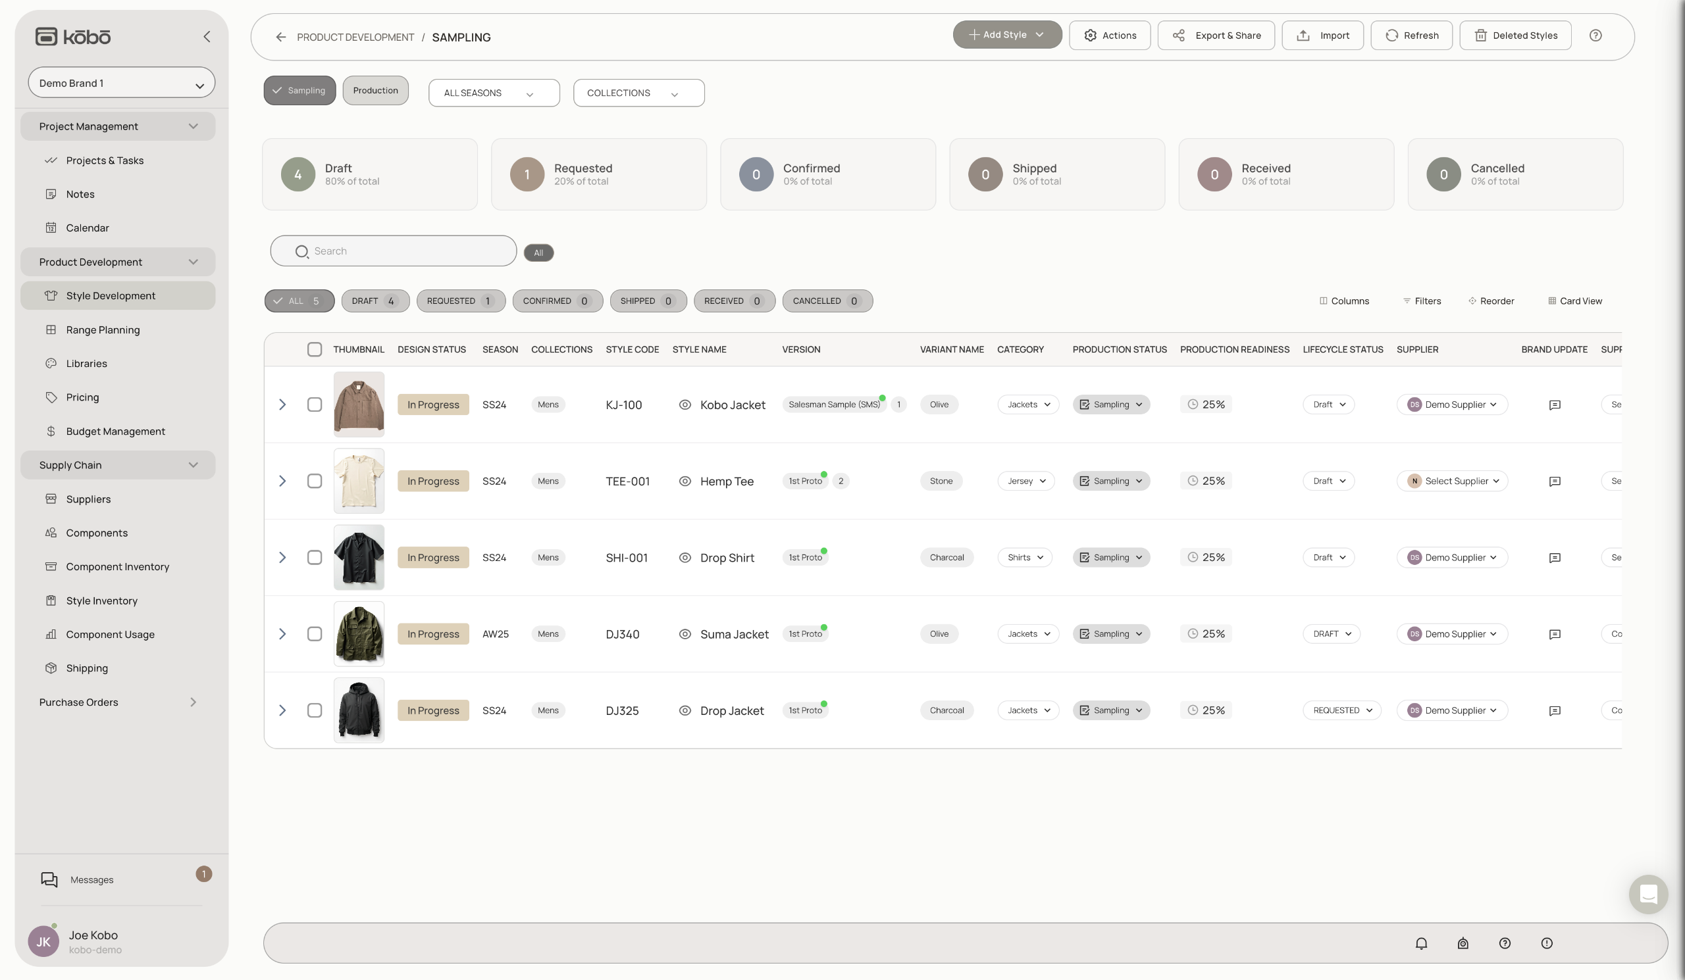The width and height of the screenshot is (1685, 980).
Task: Tick the select-all checkbox in table header
Action: click(314, 349)
